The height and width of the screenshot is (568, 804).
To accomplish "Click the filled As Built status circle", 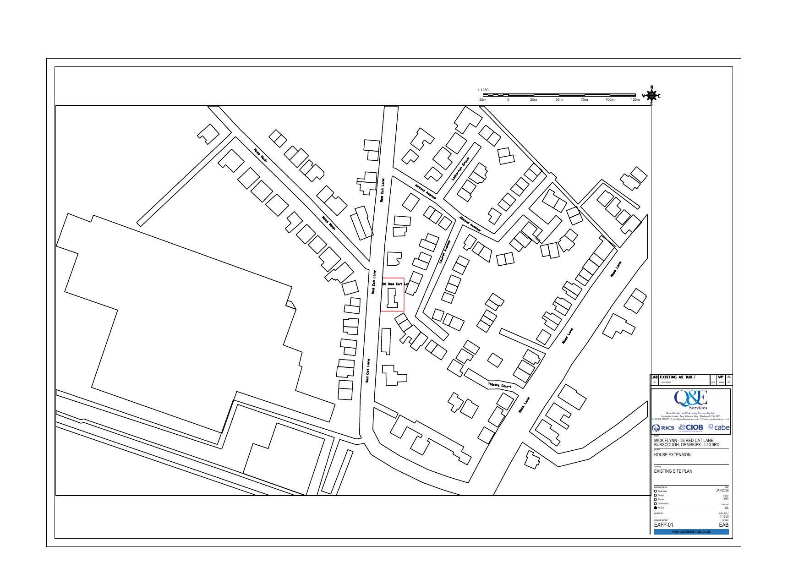I will pyautogui.click(x=656, y=508).
